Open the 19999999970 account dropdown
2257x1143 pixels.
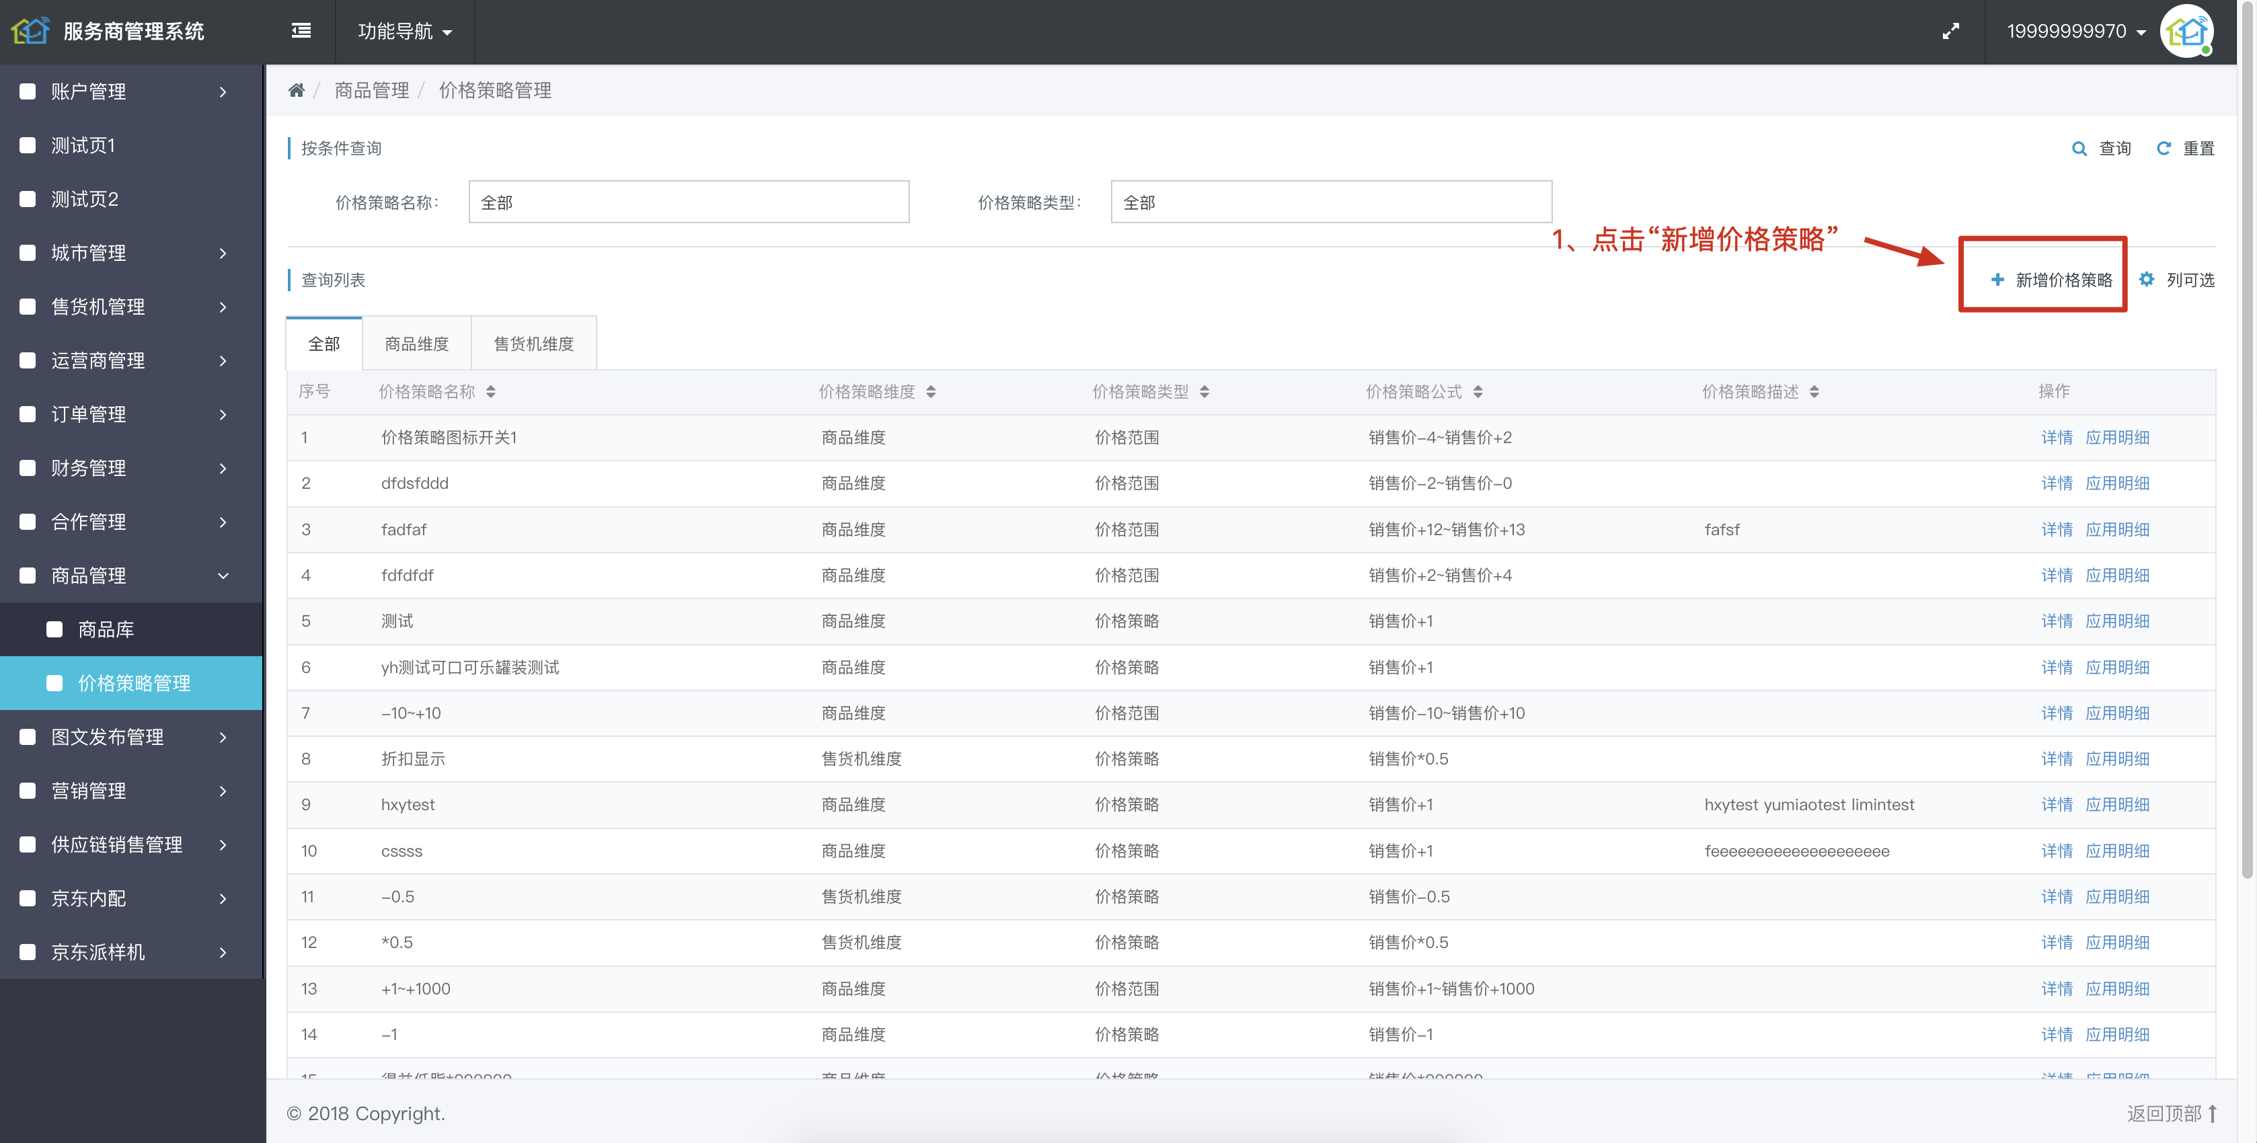[x=2075, y=32]
